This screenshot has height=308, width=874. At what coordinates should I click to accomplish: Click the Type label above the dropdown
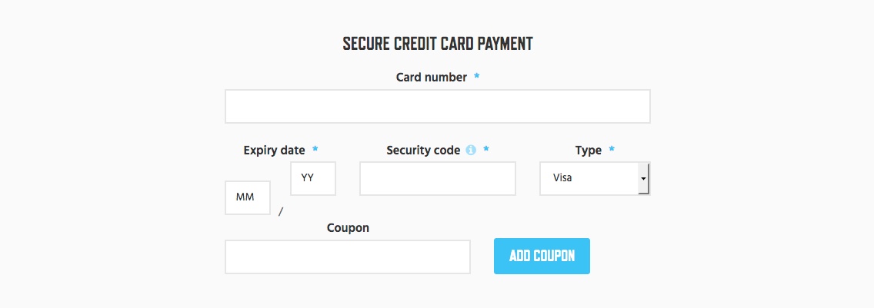tap(589, 151)
